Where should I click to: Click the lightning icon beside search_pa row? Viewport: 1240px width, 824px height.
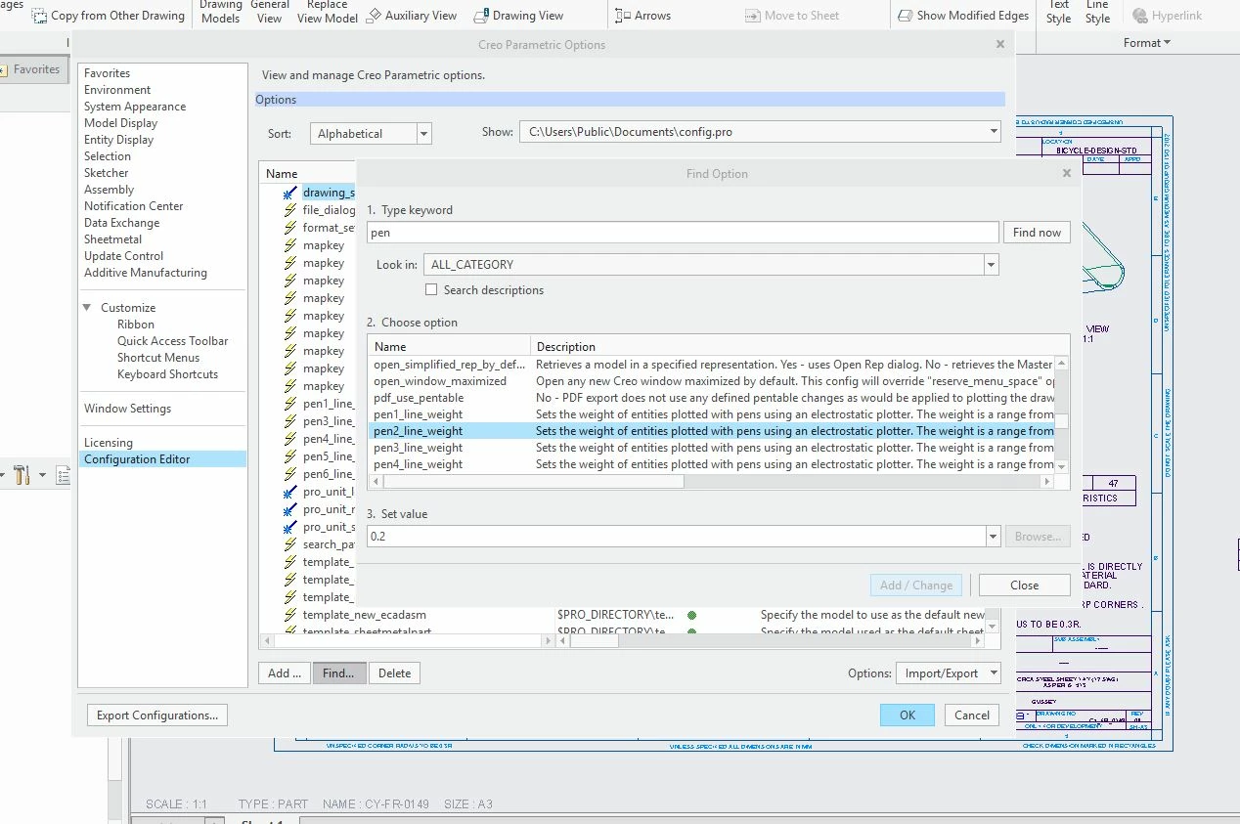pyautogui.click(x=290, y=544)
